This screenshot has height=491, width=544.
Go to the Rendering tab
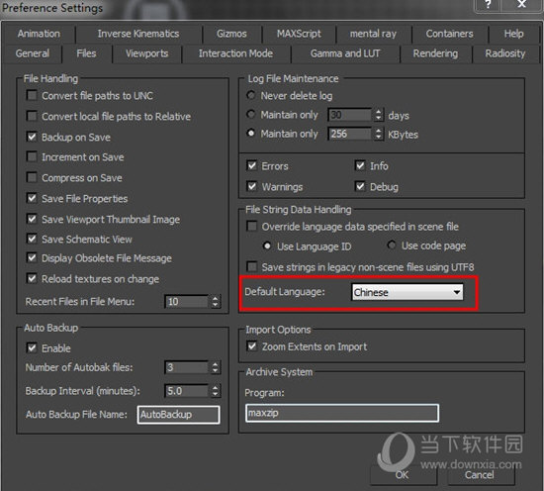coord(435,53)
